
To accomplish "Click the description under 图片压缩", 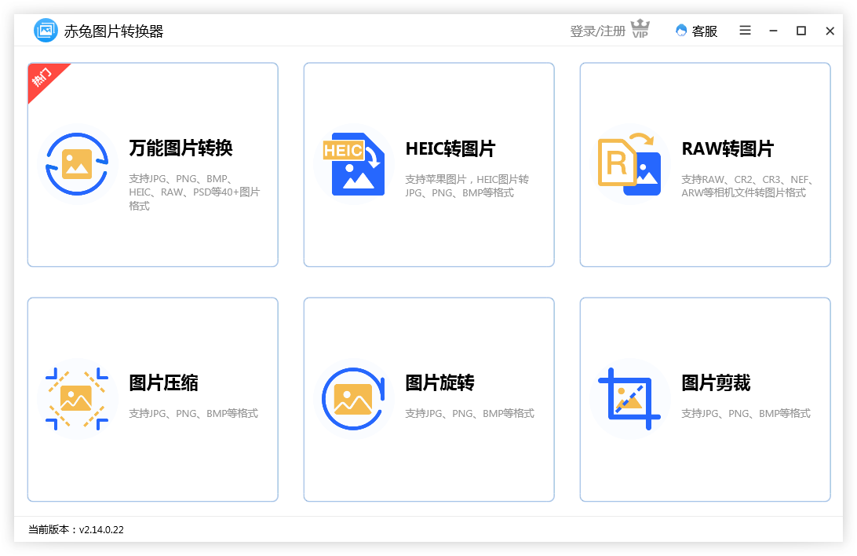I will point(194,413).
